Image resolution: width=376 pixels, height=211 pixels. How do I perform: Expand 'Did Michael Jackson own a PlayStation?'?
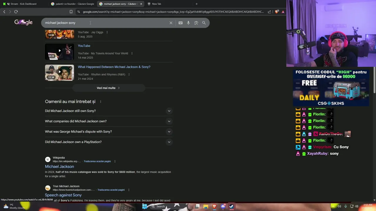coord(109,142)
